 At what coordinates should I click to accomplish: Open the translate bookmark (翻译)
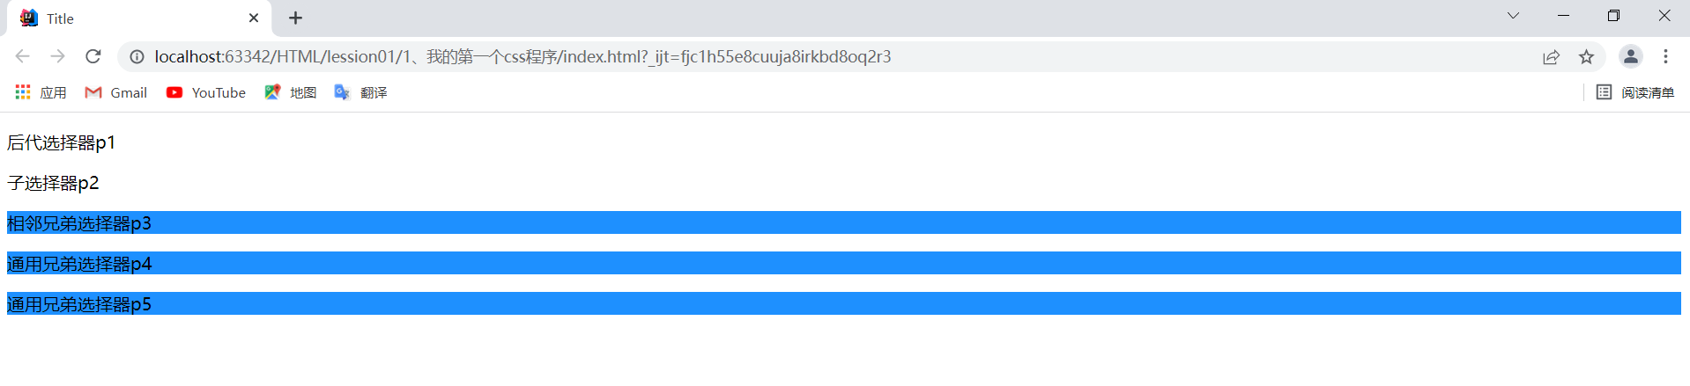[360, 92]
